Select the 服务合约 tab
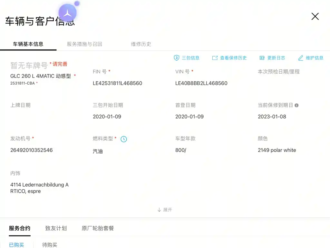The width and height of the screenshot is (330, 248). click(20, 228)
